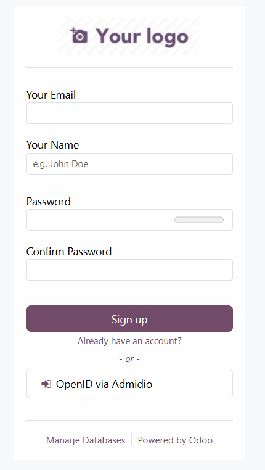
Task: Click the name field showing 'e.g. John Doe'
Action: pos(129,163)
